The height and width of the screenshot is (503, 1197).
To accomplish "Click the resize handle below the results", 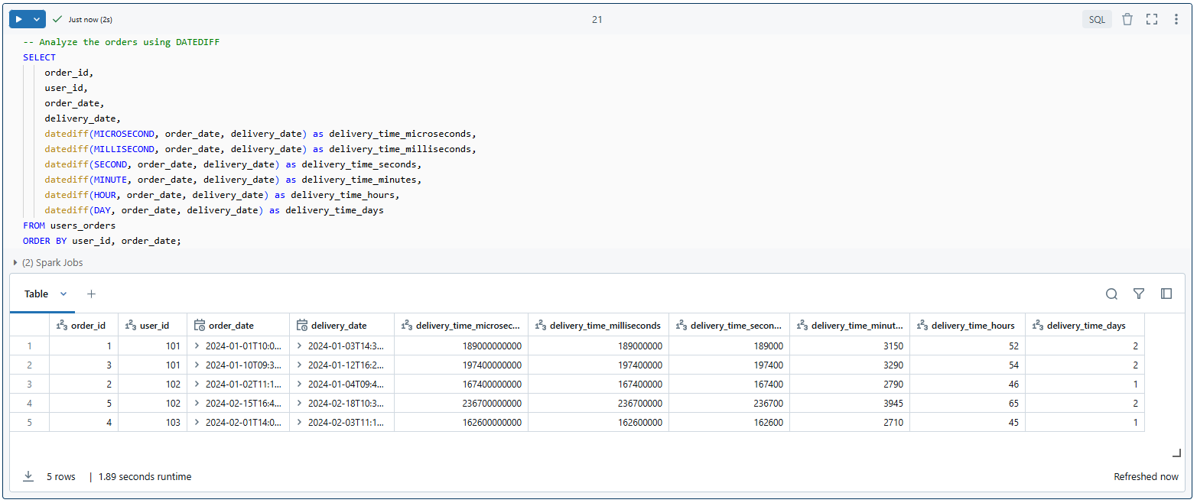I will tap(1176, 453).
